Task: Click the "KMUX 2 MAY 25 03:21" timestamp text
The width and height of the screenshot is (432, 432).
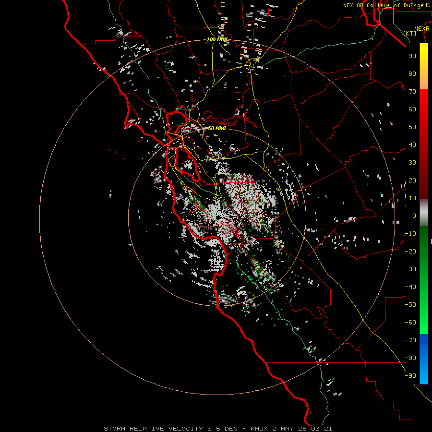Action: (x=291, y=429)
